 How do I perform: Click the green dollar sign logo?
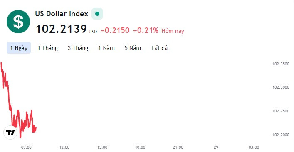tap(18, 22)
